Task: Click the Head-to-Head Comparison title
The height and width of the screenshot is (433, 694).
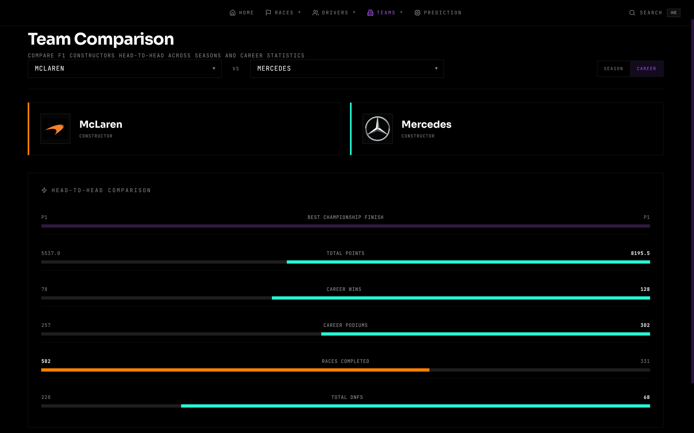Action: click(x=101, y=191)
